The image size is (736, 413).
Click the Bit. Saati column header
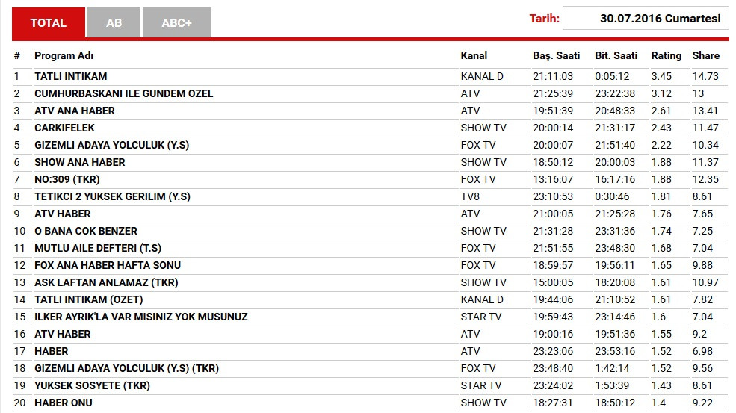(616, 55)
